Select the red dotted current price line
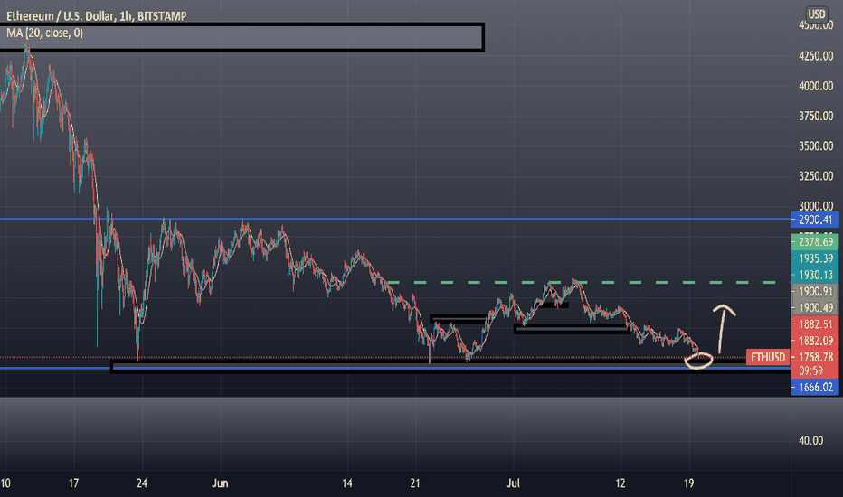 374,357
